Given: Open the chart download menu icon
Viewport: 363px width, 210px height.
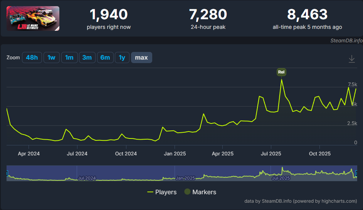Looking at the screenshot, I should (x=351, y=59).
